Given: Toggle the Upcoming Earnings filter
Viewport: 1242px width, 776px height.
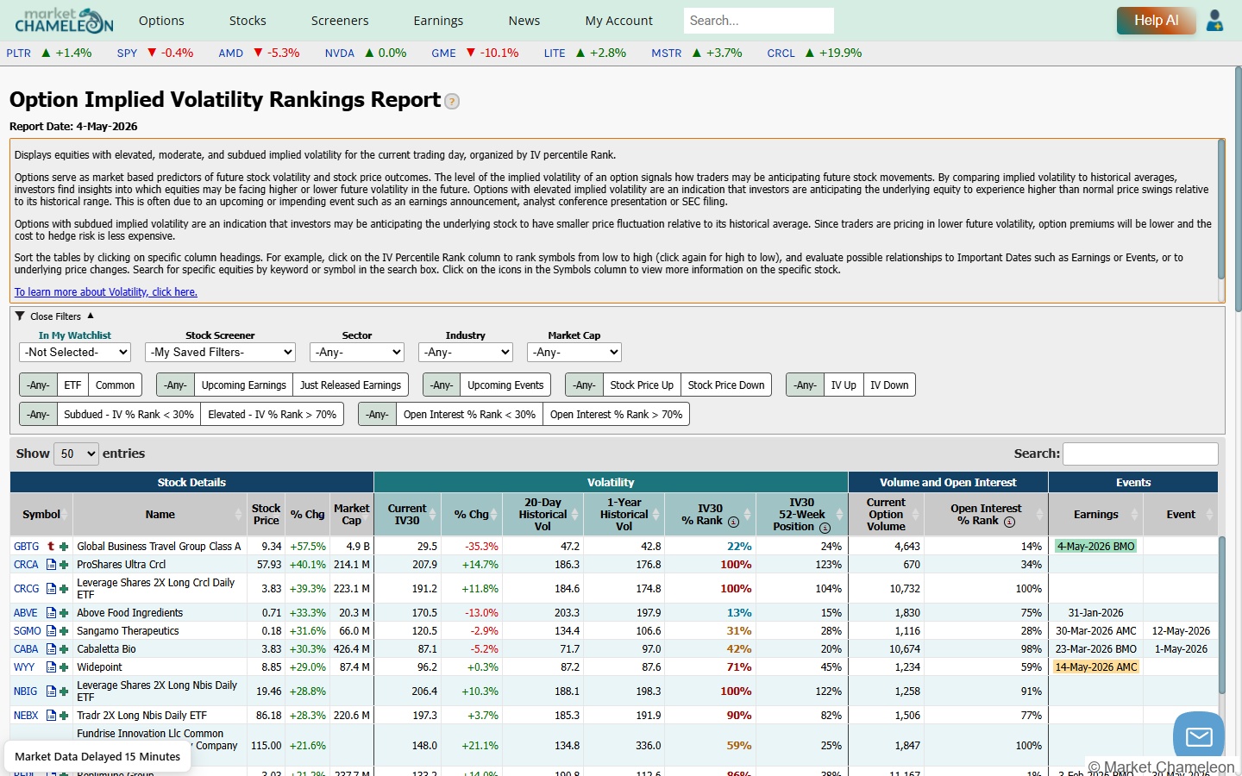Looking at the screenshot, I should click(243, 385).
